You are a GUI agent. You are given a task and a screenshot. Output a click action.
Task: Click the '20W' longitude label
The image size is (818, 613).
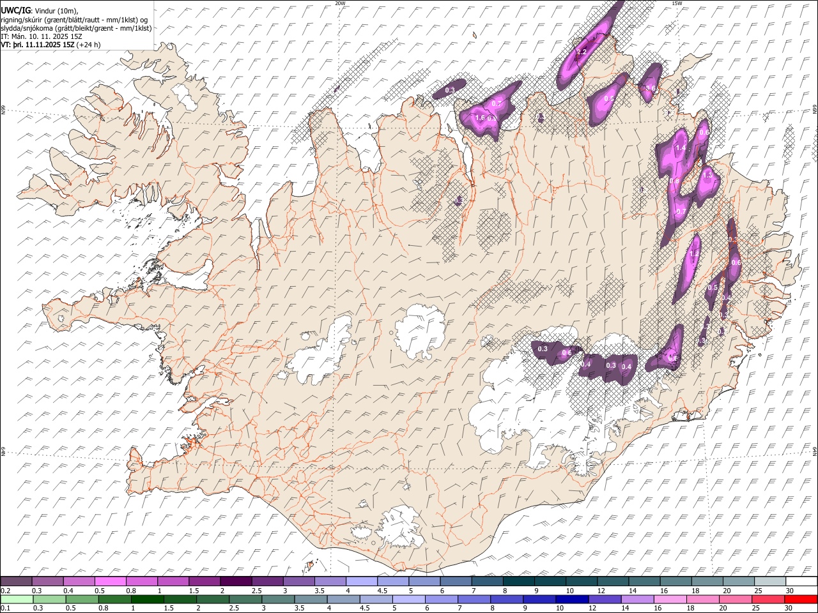click(x=340, y=3)
